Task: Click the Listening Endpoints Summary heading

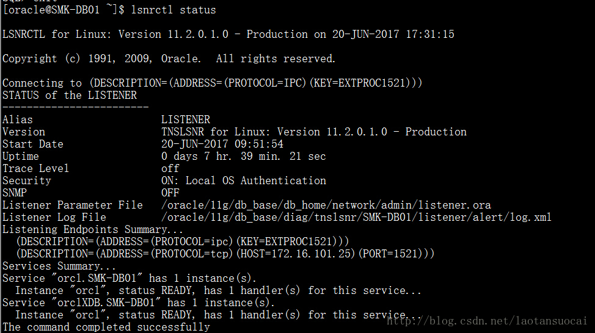Action: [x=93, y=229]
